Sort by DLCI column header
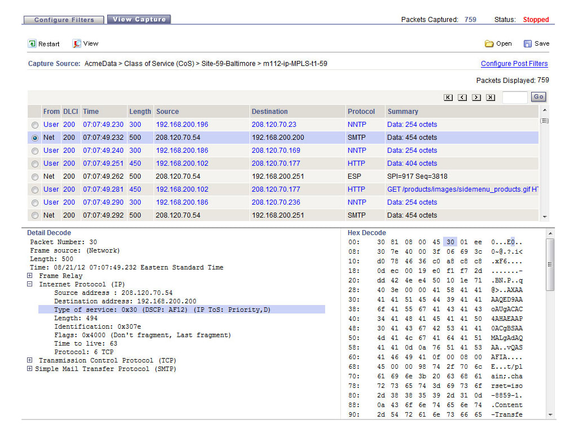The height and width of the screenshot is (433, 578). [71, 112]
